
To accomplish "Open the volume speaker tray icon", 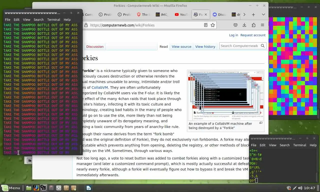I will 300,188.
